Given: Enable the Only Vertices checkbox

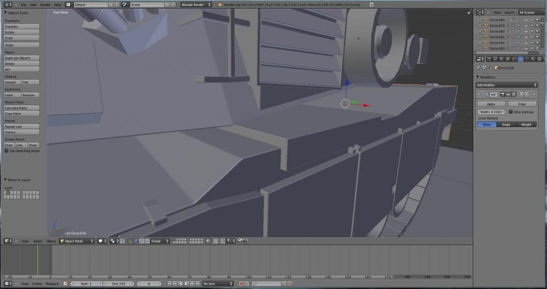Looking at the screenshot, I should click(x=511, y=112).
